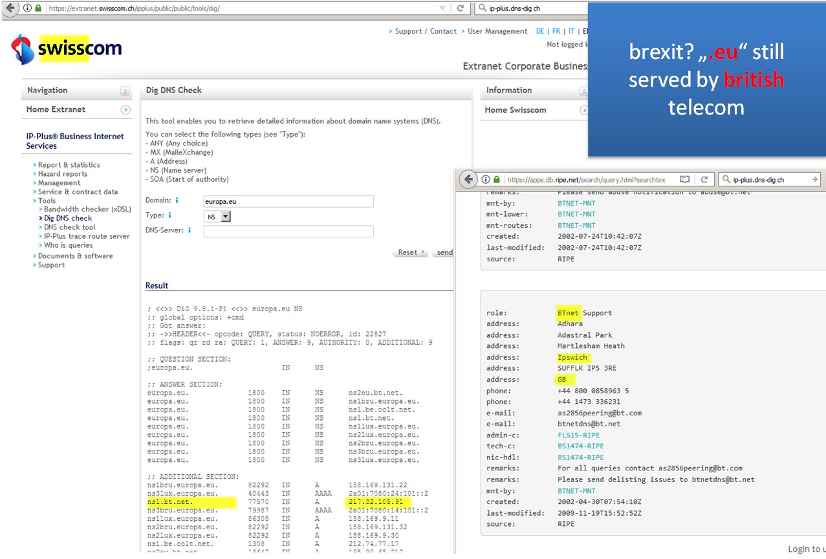This screenshot has height=559, width=826.
Task: Open Service & contract data
Action: coord(78,192)
